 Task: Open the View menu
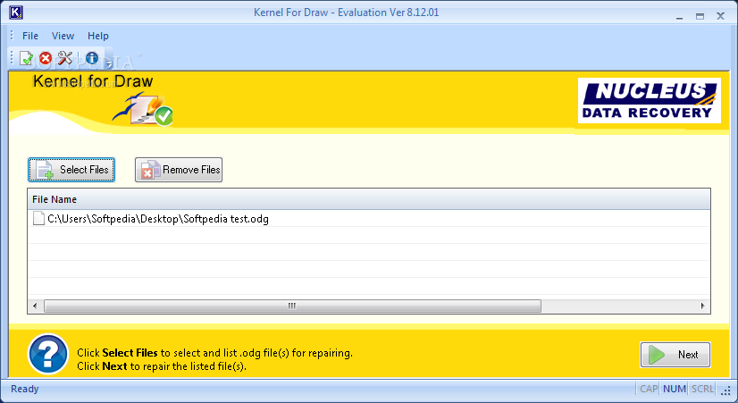pyautogui.click(x=63, y=36)
